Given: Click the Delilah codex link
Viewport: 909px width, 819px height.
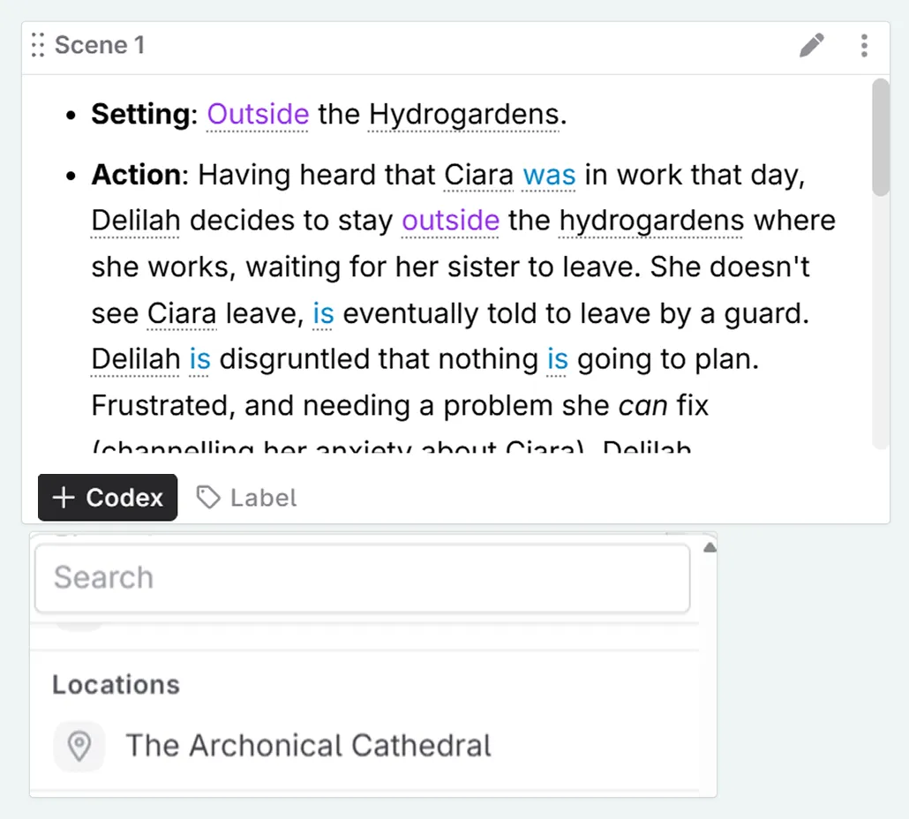Looking at the screenshot, I should (135, 221).
